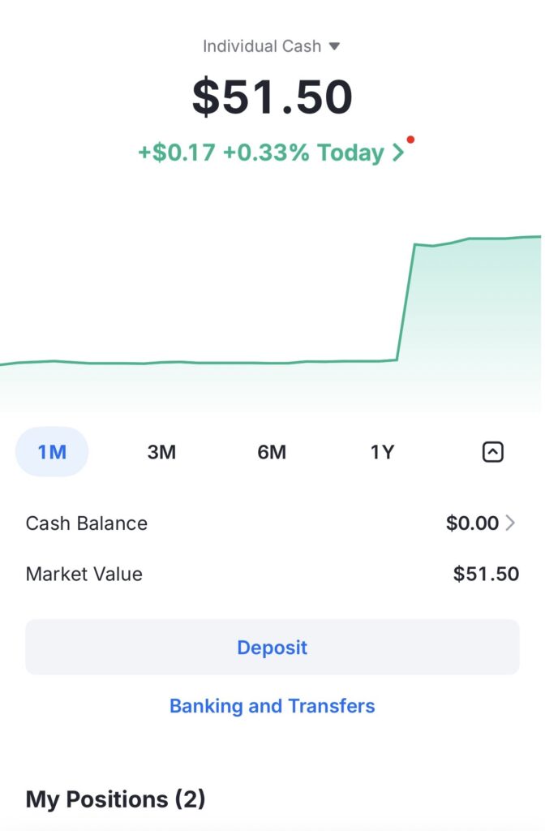Tap the Individual Cash account label
This screenshot has width=545, height=831.
[262, 46]
